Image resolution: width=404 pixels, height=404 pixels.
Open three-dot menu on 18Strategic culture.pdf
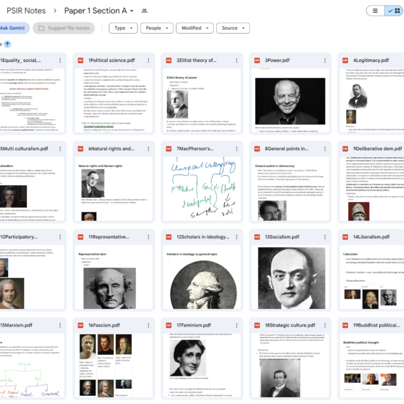coord(325,325)
